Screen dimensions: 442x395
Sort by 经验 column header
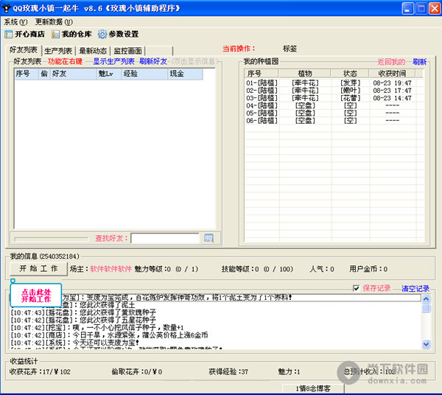pos(144,74)
